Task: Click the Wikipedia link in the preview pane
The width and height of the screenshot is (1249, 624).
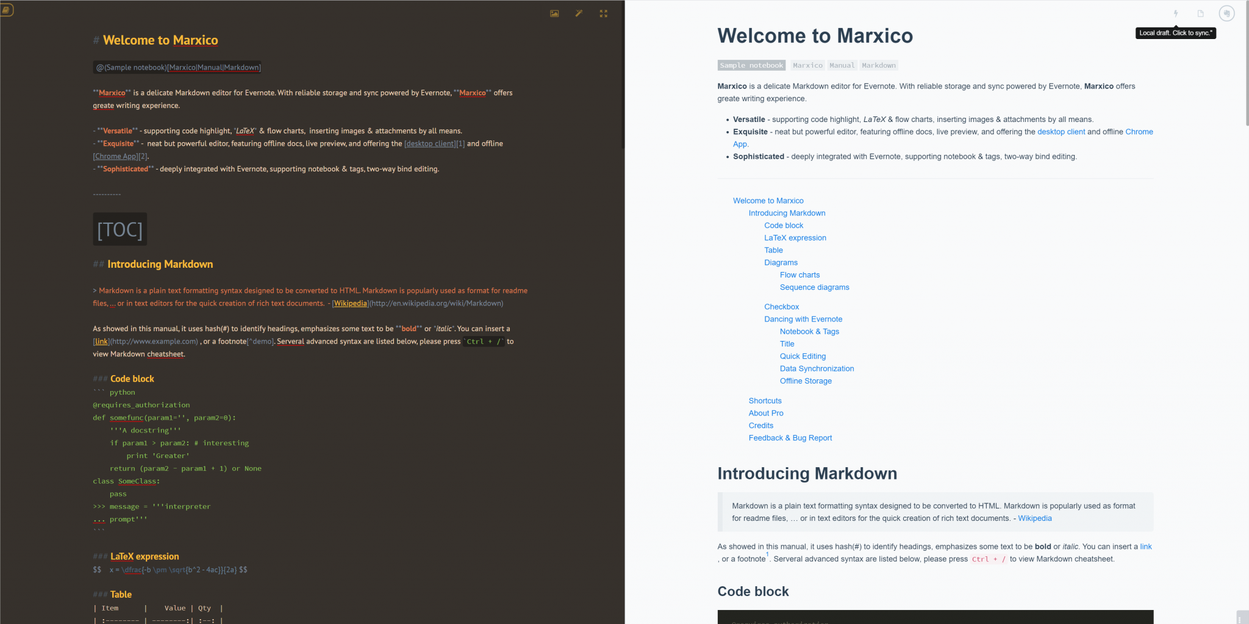Action: 1034,518
